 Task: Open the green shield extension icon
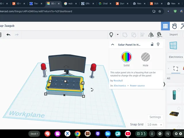(x=175, y=11)
